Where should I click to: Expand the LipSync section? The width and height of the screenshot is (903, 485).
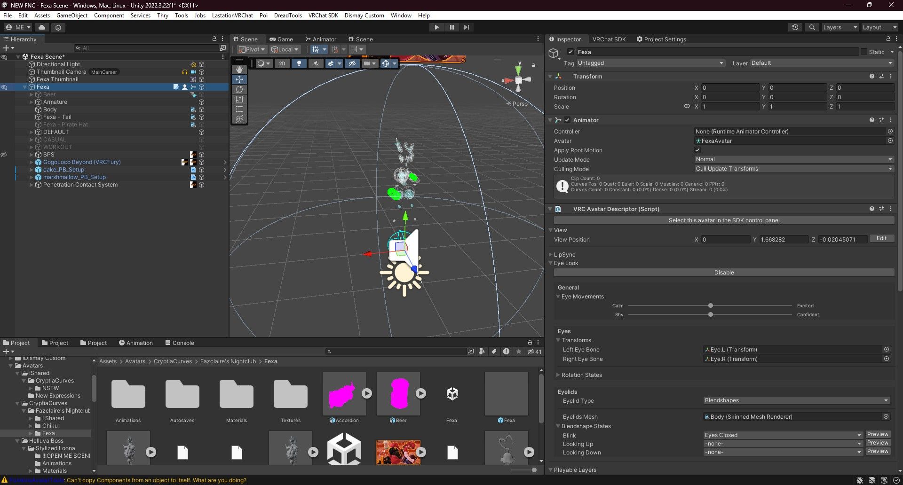coord(551,255)
